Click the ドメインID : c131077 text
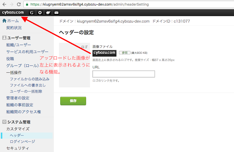The height and width of the screenshot is (152, 234). point(171,21)
